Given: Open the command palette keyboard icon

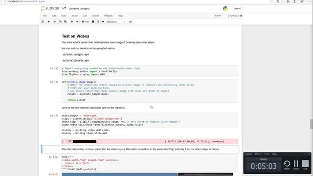Looking at the screenshot, I should pyautogui.click(x=131, y=22).
